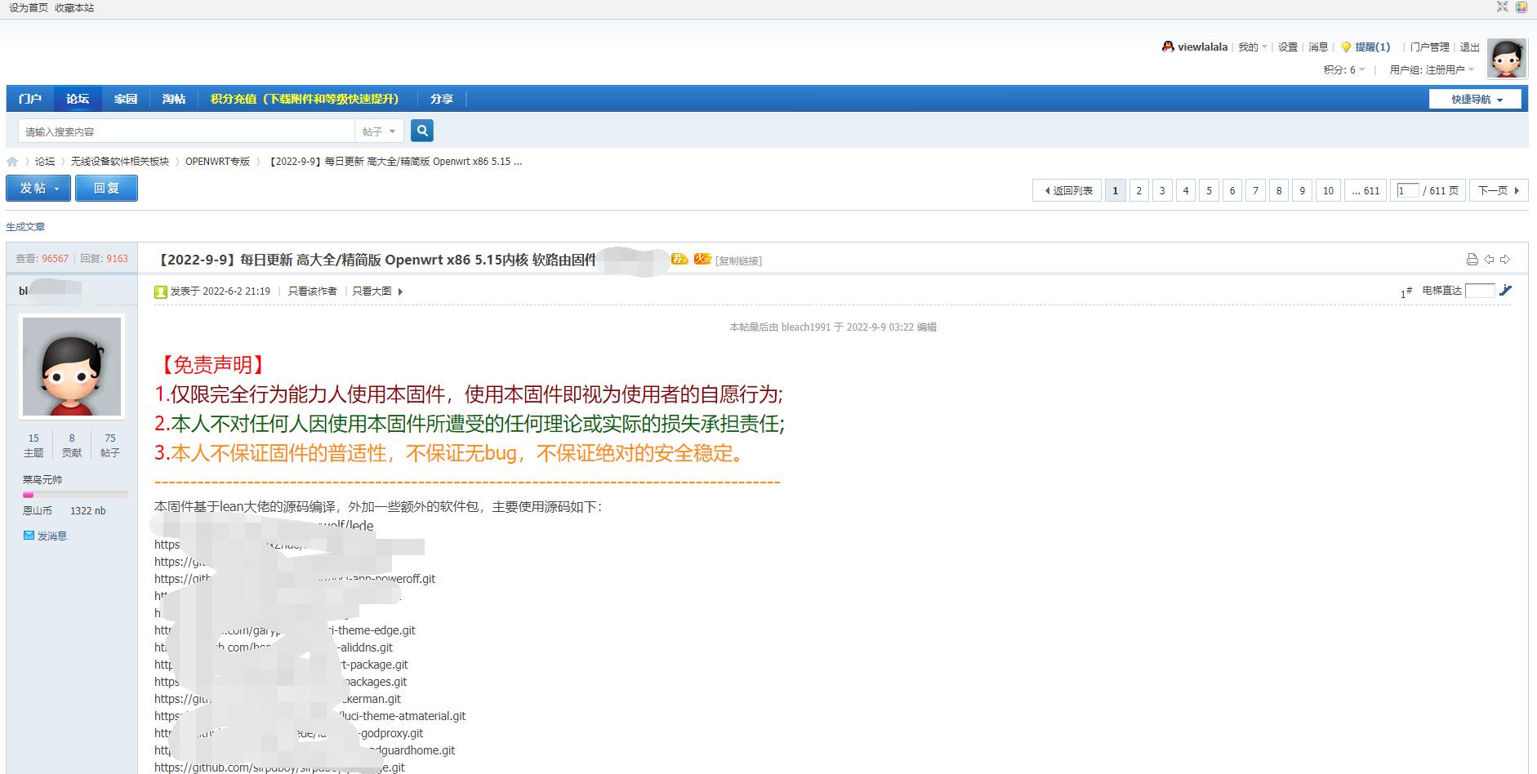Click the blue search magnifier button
The width and height of the screenshot is (1537, 774).
[422, 131]
